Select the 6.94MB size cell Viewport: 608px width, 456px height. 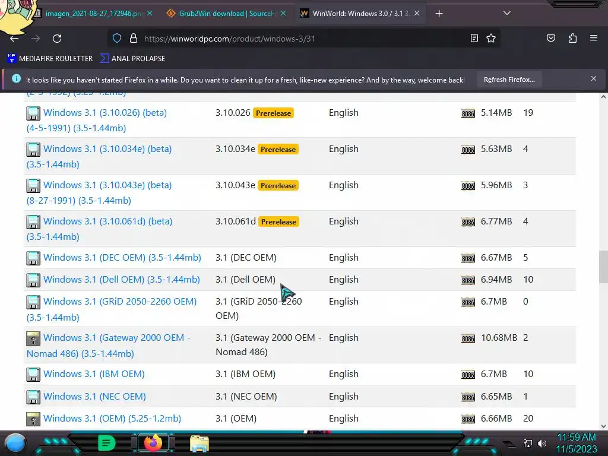(496, 280)
